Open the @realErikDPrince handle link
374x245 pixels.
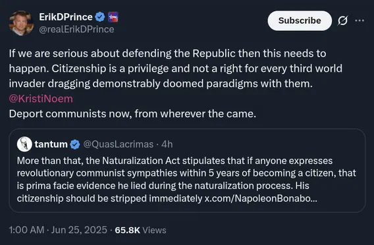76,30
